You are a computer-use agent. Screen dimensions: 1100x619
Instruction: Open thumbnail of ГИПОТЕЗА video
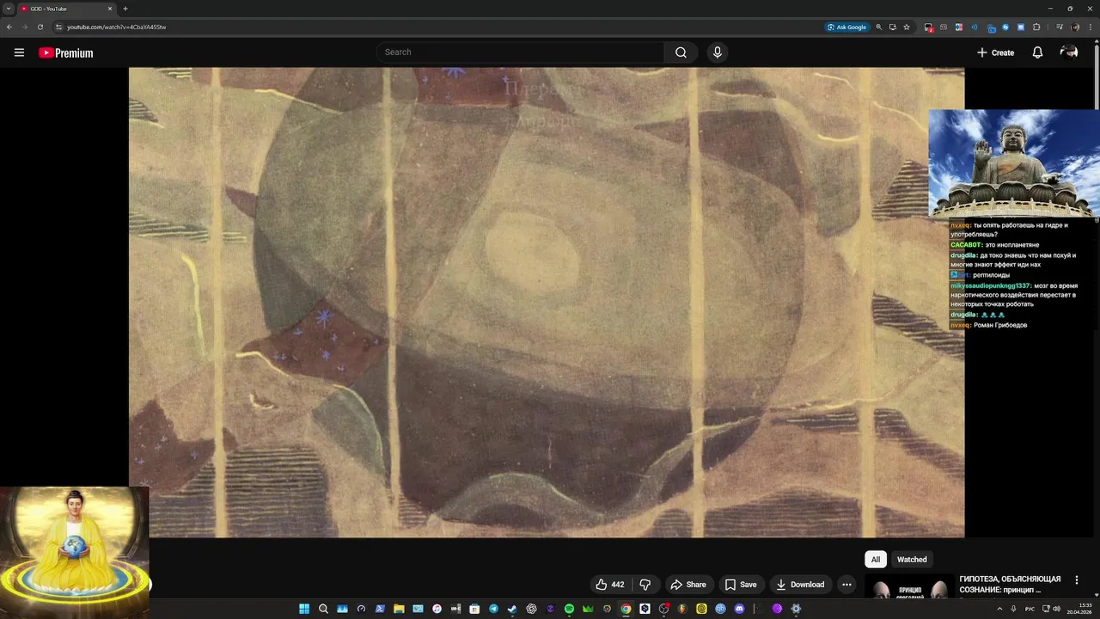pyautogui.click(x=910, y=588)
